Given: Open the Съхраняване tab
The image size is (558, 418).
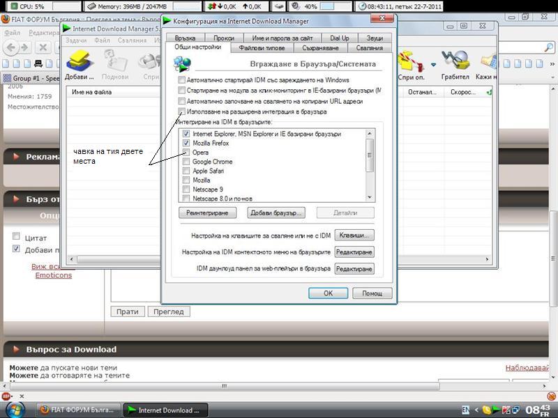Looking at the screenshot, I should tap(320, 47).
